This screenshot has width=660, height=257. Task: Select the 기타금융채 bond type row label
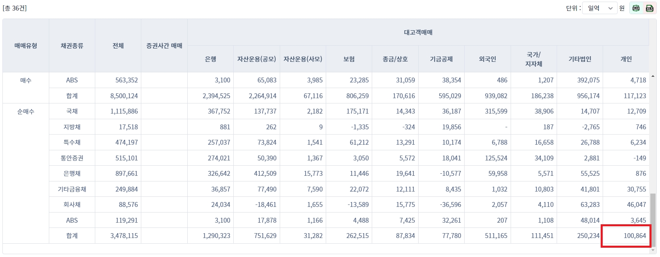pos(72,189)
